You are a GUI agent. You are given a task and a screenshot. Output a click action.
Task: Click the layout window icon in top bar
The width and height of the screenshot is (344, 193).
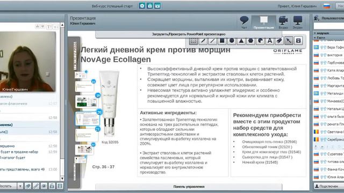[x=157, y=6]
